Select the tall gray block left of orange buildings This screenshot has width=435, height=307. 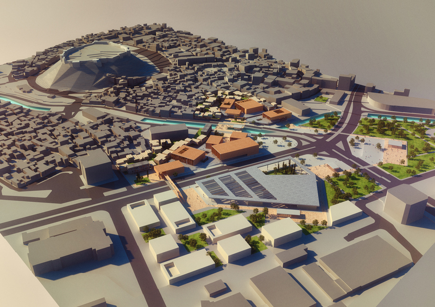(x=96, y=166)
